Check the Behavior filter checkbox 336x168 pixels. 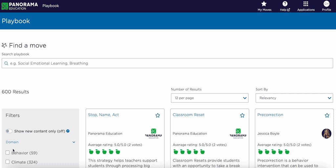pos(8,153)
